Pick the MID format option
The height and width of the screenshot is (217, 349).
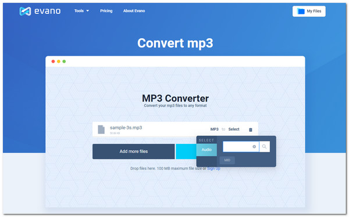point(227,160)
